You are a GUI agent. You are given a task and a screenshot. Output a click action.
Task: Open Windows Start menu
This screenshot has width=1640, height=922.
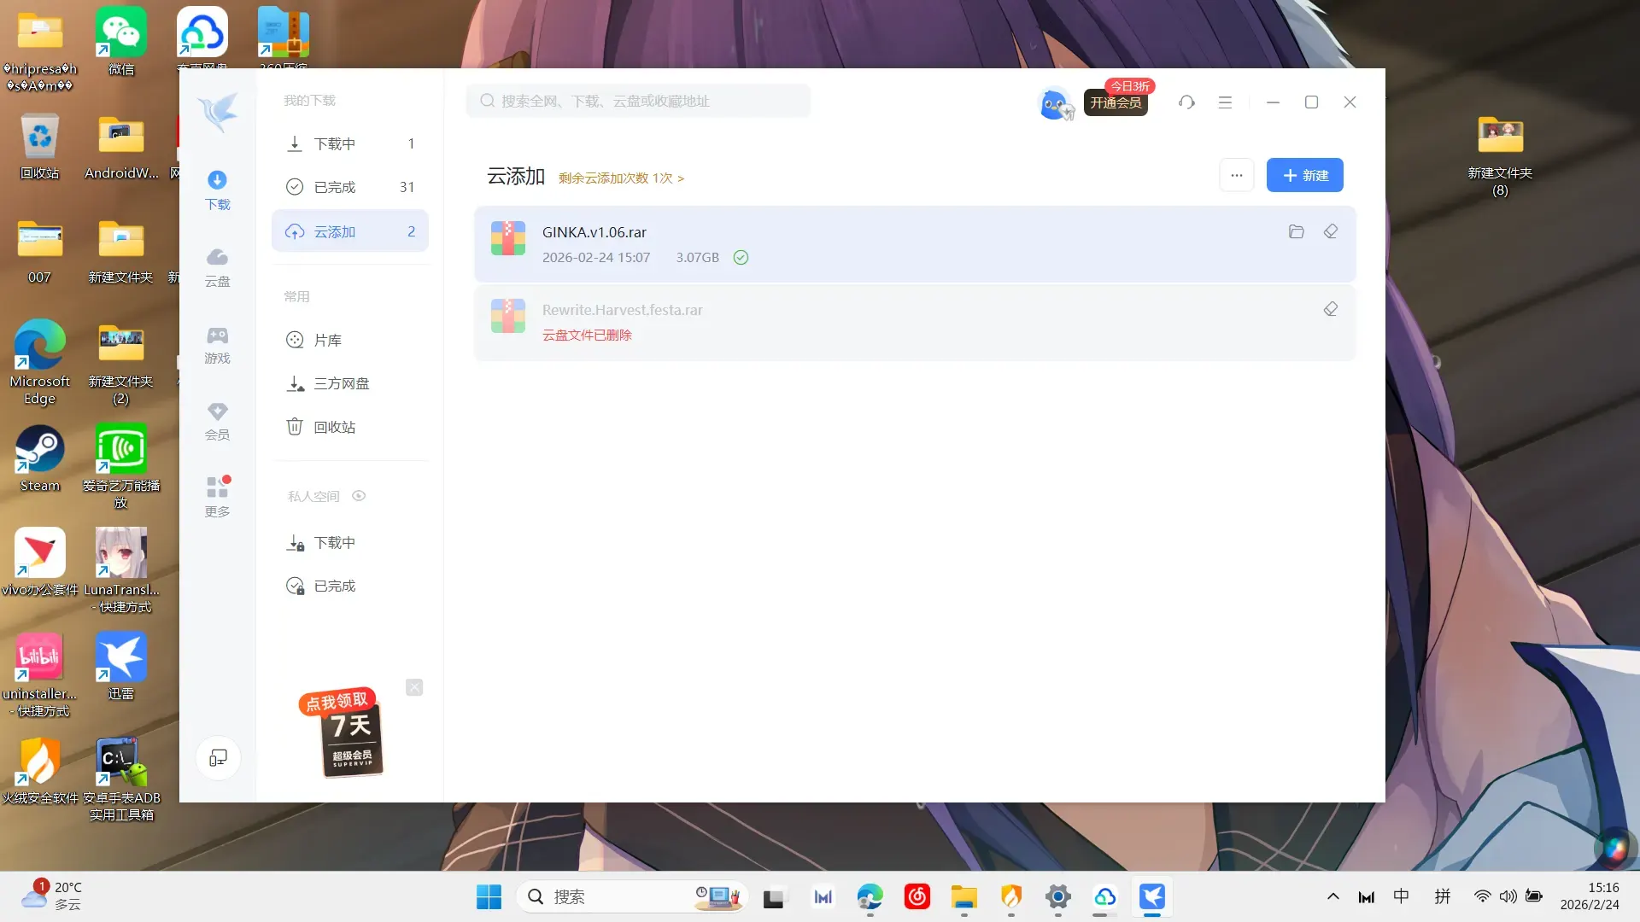point(489,896)
